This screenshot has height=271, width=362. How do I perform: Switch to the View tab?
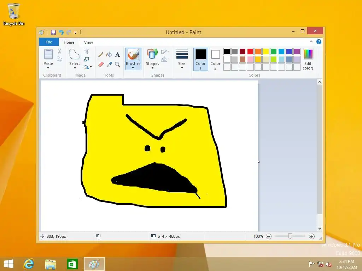(x=88, y=42)
